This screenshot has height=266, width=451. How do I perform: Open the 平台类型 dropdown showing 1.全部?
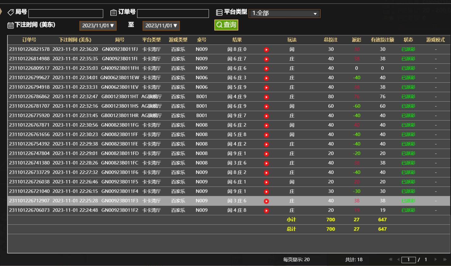pyautogui.click(x=284, y=13)
